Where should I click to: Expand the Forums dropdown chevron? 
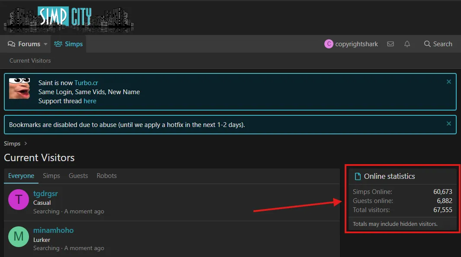click(45, 44)
